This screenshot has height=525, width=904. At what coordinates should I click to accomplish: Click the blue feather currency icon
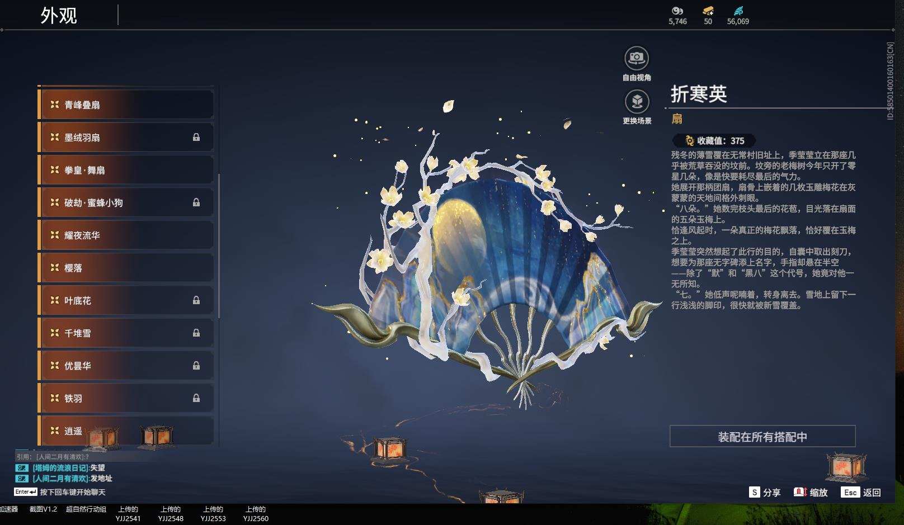point(738,11)
